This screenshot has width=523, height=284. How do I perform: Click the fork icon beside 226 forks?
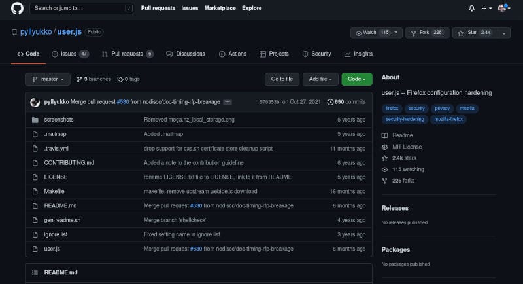[x=384, y=181]
